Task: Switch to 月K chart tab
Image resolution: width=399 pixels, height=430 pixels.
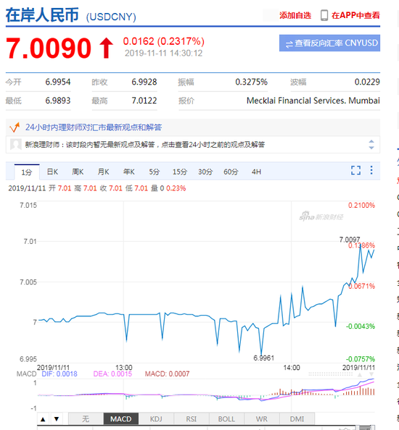Action: (103, 172)
